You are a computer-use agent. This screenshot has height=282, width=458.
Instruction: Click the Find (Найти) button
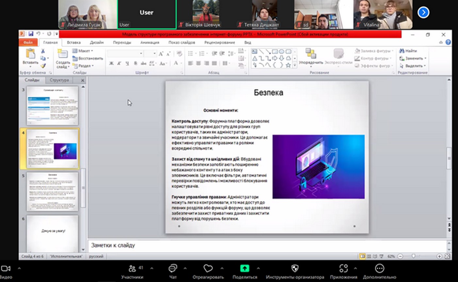click(408, 51)
